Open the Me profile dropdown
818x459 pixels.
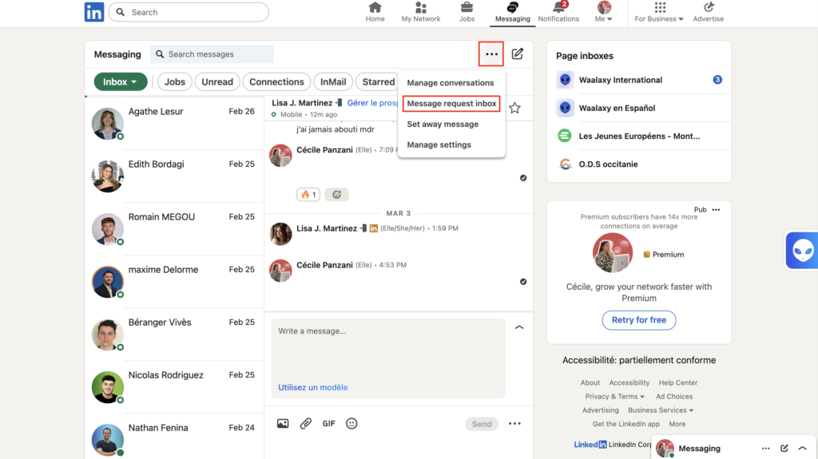(605, 12)
